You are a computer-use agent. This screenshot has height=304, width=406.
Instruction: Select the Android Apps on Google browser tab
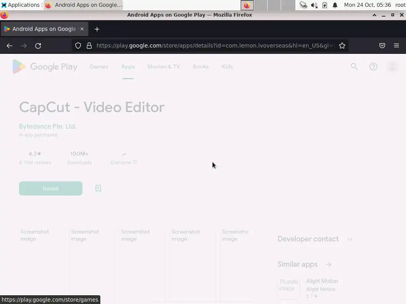click(x=44, y=29)
